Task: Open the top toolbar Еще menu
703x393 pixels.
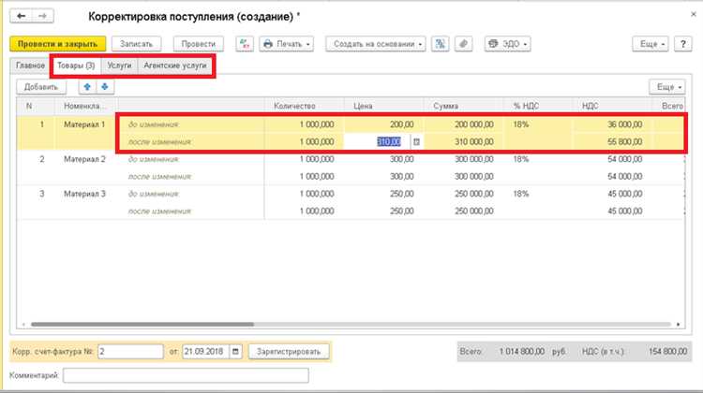Action: (651, 44)
